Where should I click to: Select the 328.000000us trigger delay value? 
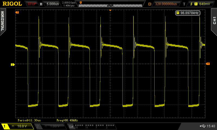[166, 4]
